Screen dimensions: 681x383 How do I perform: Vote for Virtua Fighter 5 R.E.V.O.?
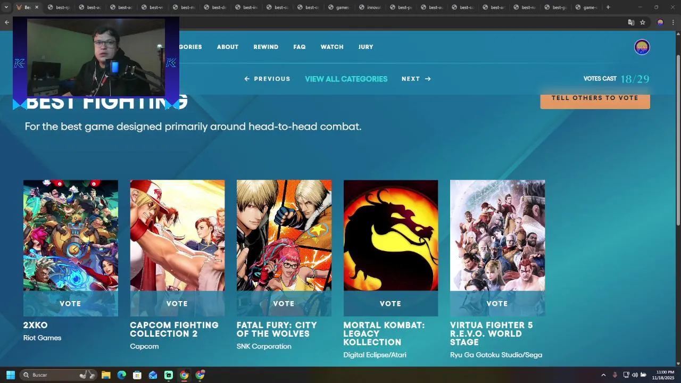click(497, 304)
